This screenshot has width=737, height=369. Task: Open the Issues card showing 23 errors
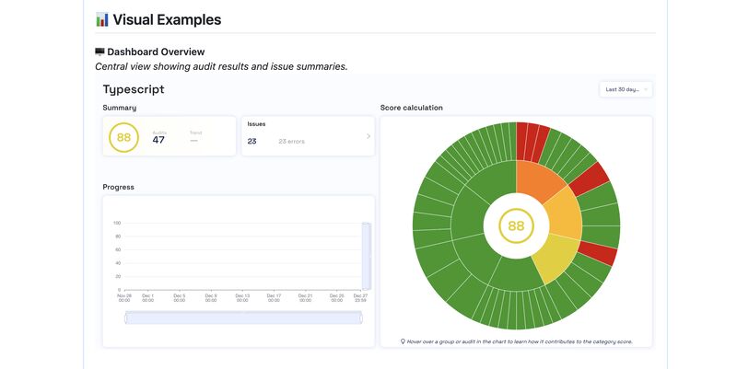(308, 136)
